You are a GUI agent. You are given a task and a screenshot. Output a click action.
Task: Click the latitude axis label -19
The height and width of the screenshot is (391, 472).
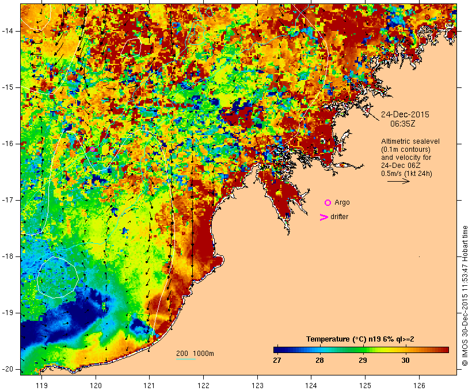pyautogui.click(x=7, y=313)
